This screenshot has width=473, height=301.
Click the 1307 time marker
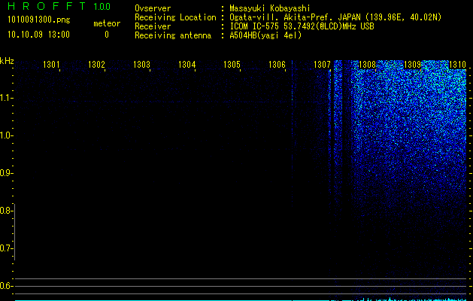click(322, 64)
